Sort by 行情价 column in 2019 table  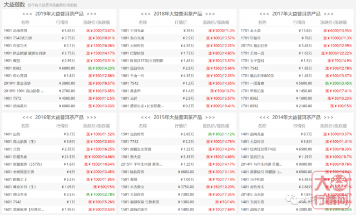pos(62,22)
